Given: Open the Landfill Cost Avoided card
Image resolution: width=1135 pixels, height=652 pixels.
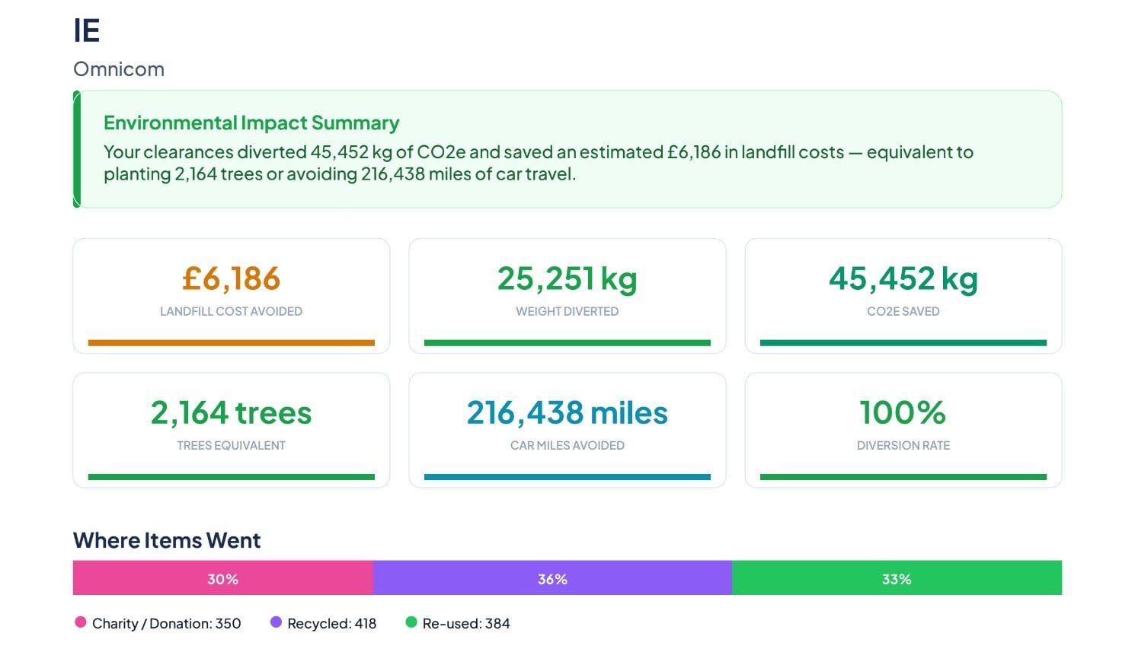Looking at the screenshot, I should pos(232,296).
